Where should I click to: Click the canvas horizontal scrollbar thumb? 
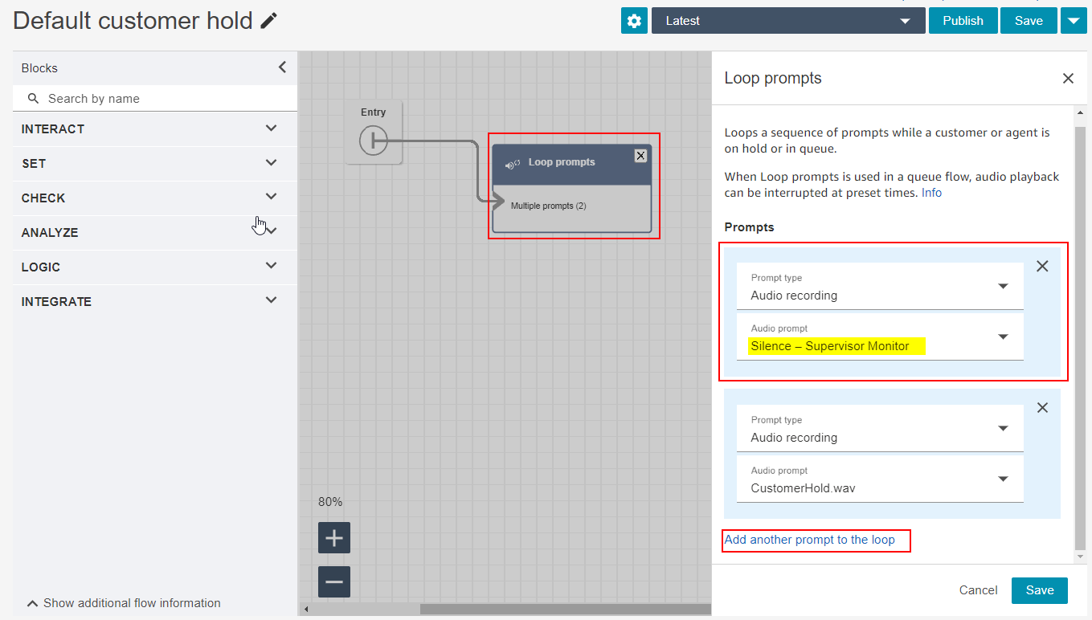(565, 609)
